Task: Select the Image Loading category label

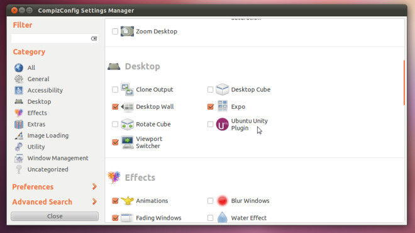Action: [x=48, y=135]
